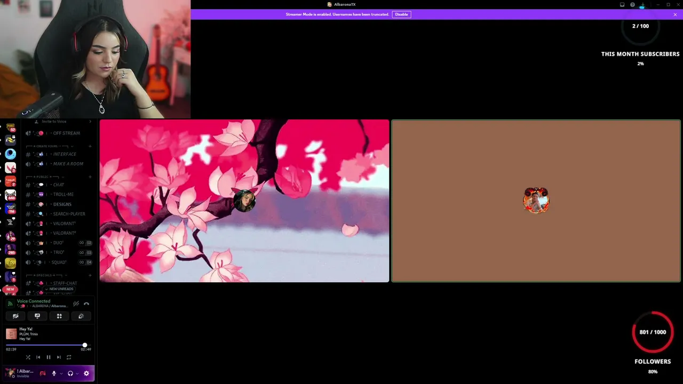This screenshot has height=384, width=683.
Task: Click the Hey Ya! album cover
Action: [x=11, y=334]
